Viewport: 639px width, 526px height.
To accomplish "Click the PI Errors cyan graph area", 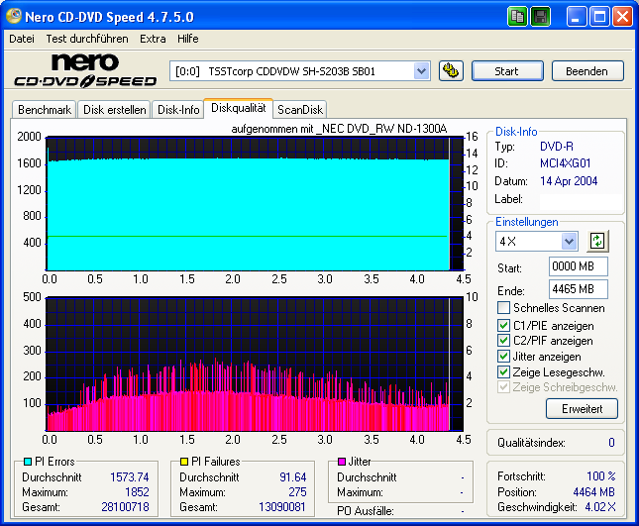I will [x=249, y=214].
